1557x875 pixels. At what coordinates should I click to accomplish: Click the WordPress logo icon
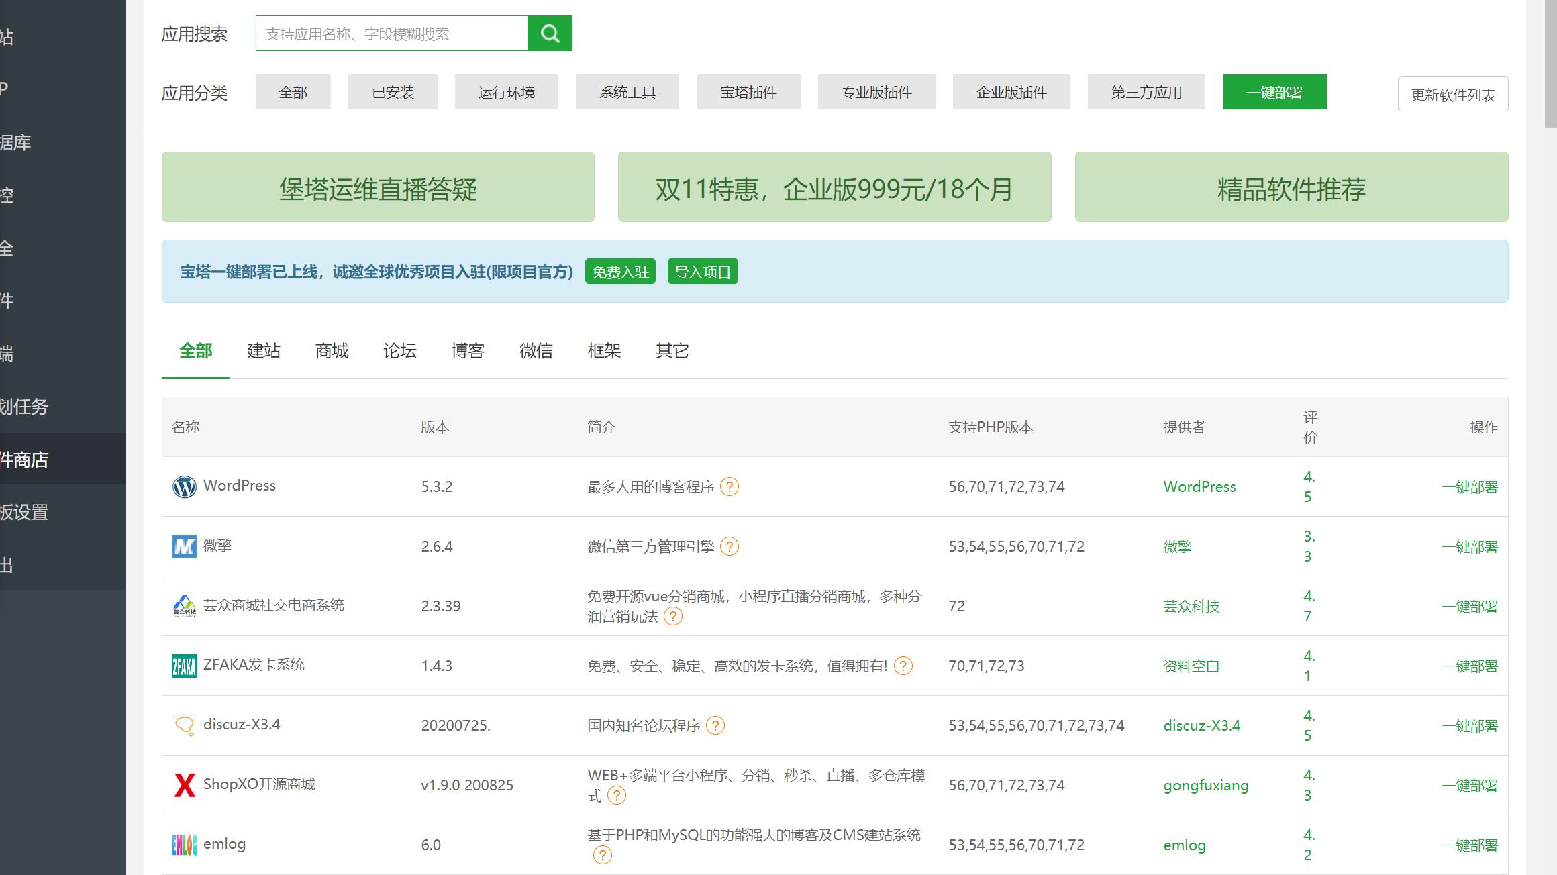pyautogui.click(x=184, y=486)
